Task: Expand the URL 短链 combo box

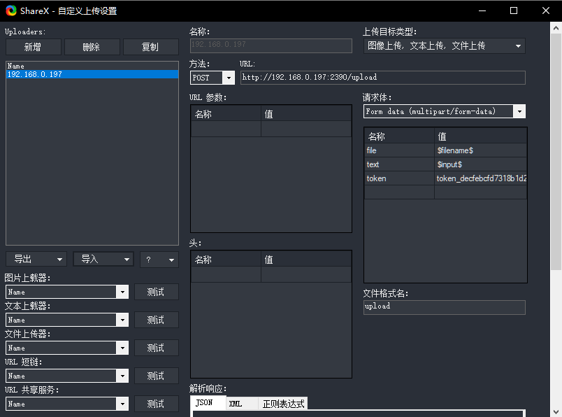Action: click(122, 376)
